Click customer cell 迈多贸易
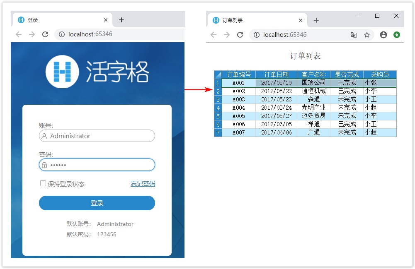Screen dimensions: 415x269 [x=313, y=116]
